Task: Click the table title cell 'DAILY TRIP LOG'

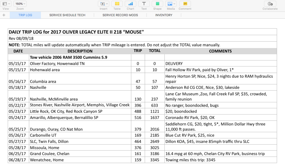Action: click(x=76, y=32)
